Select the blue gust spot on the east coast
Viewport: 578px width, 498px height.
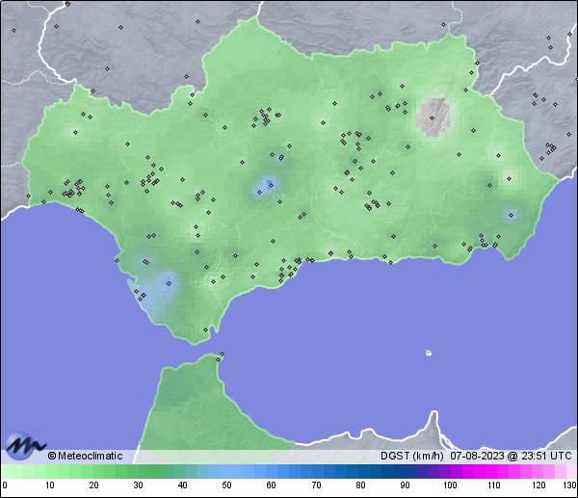(511, 214)
